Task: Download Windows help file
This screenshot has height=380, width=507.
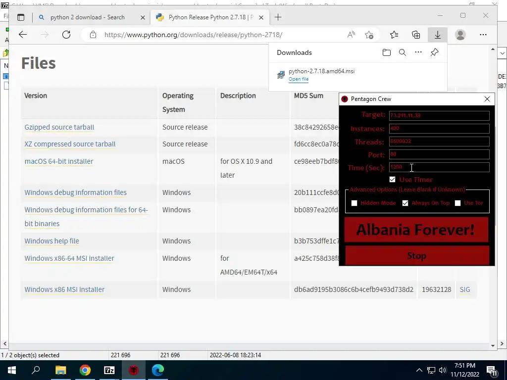Action: click(51, 241)
